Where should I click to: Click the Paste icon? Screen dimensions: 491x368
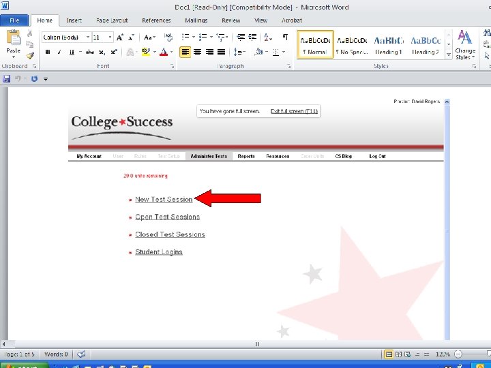[x=14, y=37]
